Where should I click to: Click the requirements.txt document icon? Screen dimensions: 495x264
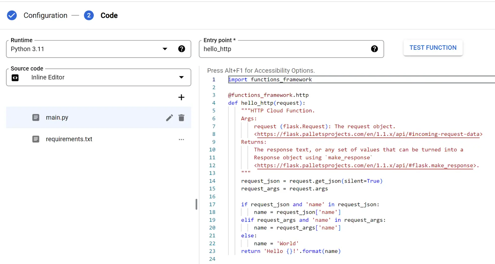tap(36, 139)
